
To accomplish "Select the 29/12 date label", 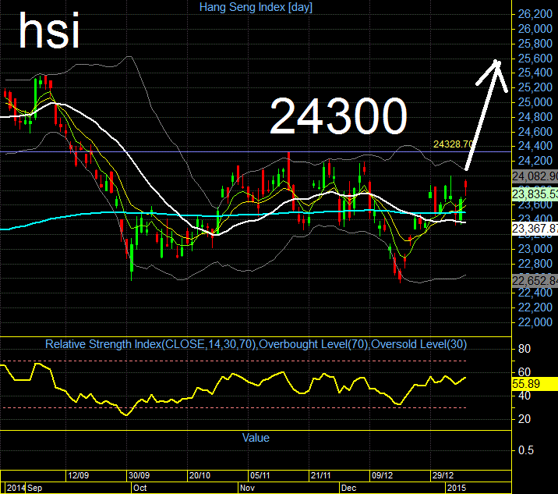I will [443, 475].
